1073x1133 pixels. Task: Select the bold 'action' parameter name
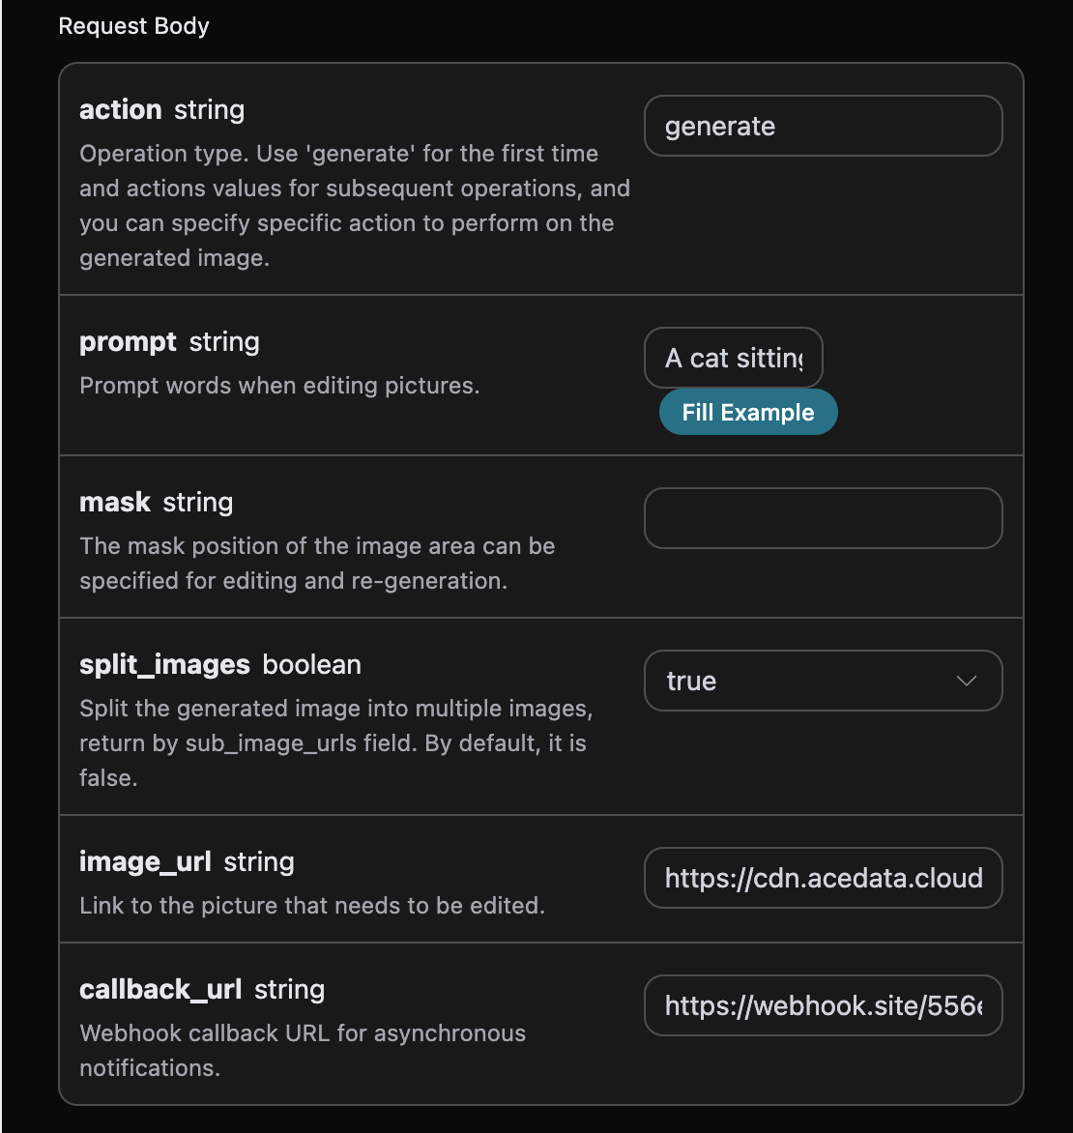click(x=120, y=109)
